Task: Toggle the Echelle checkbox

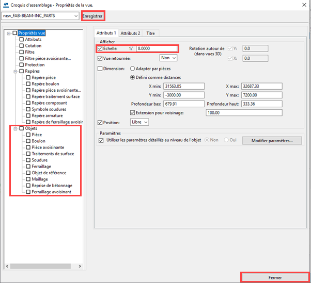Action: click(x=100, y=48)
